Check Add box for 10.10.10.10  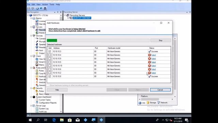pyautogui.click(x=50, y=66)
